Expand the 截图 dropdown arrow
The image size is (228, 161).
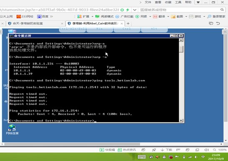[186, 17]
